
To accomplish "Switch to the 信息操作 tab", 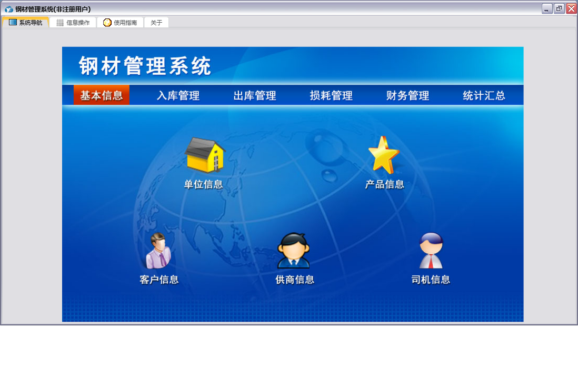I will (73, 23).
